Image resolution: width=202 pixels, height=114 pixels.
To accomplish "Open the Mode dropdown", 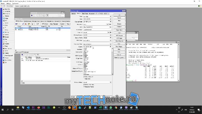I will click(111, 16).
